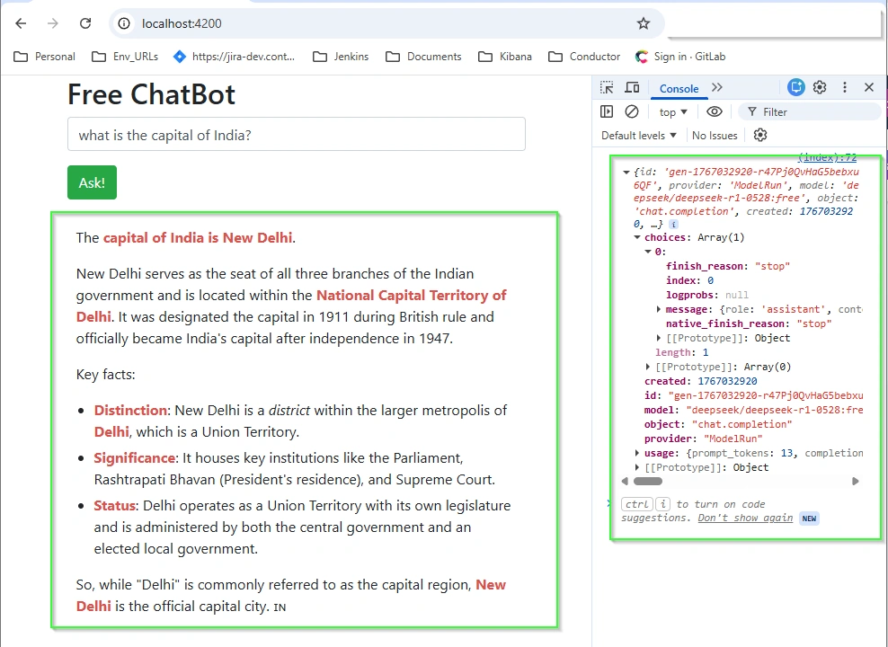Click the created: 1767032920 value

click(727, 381)
